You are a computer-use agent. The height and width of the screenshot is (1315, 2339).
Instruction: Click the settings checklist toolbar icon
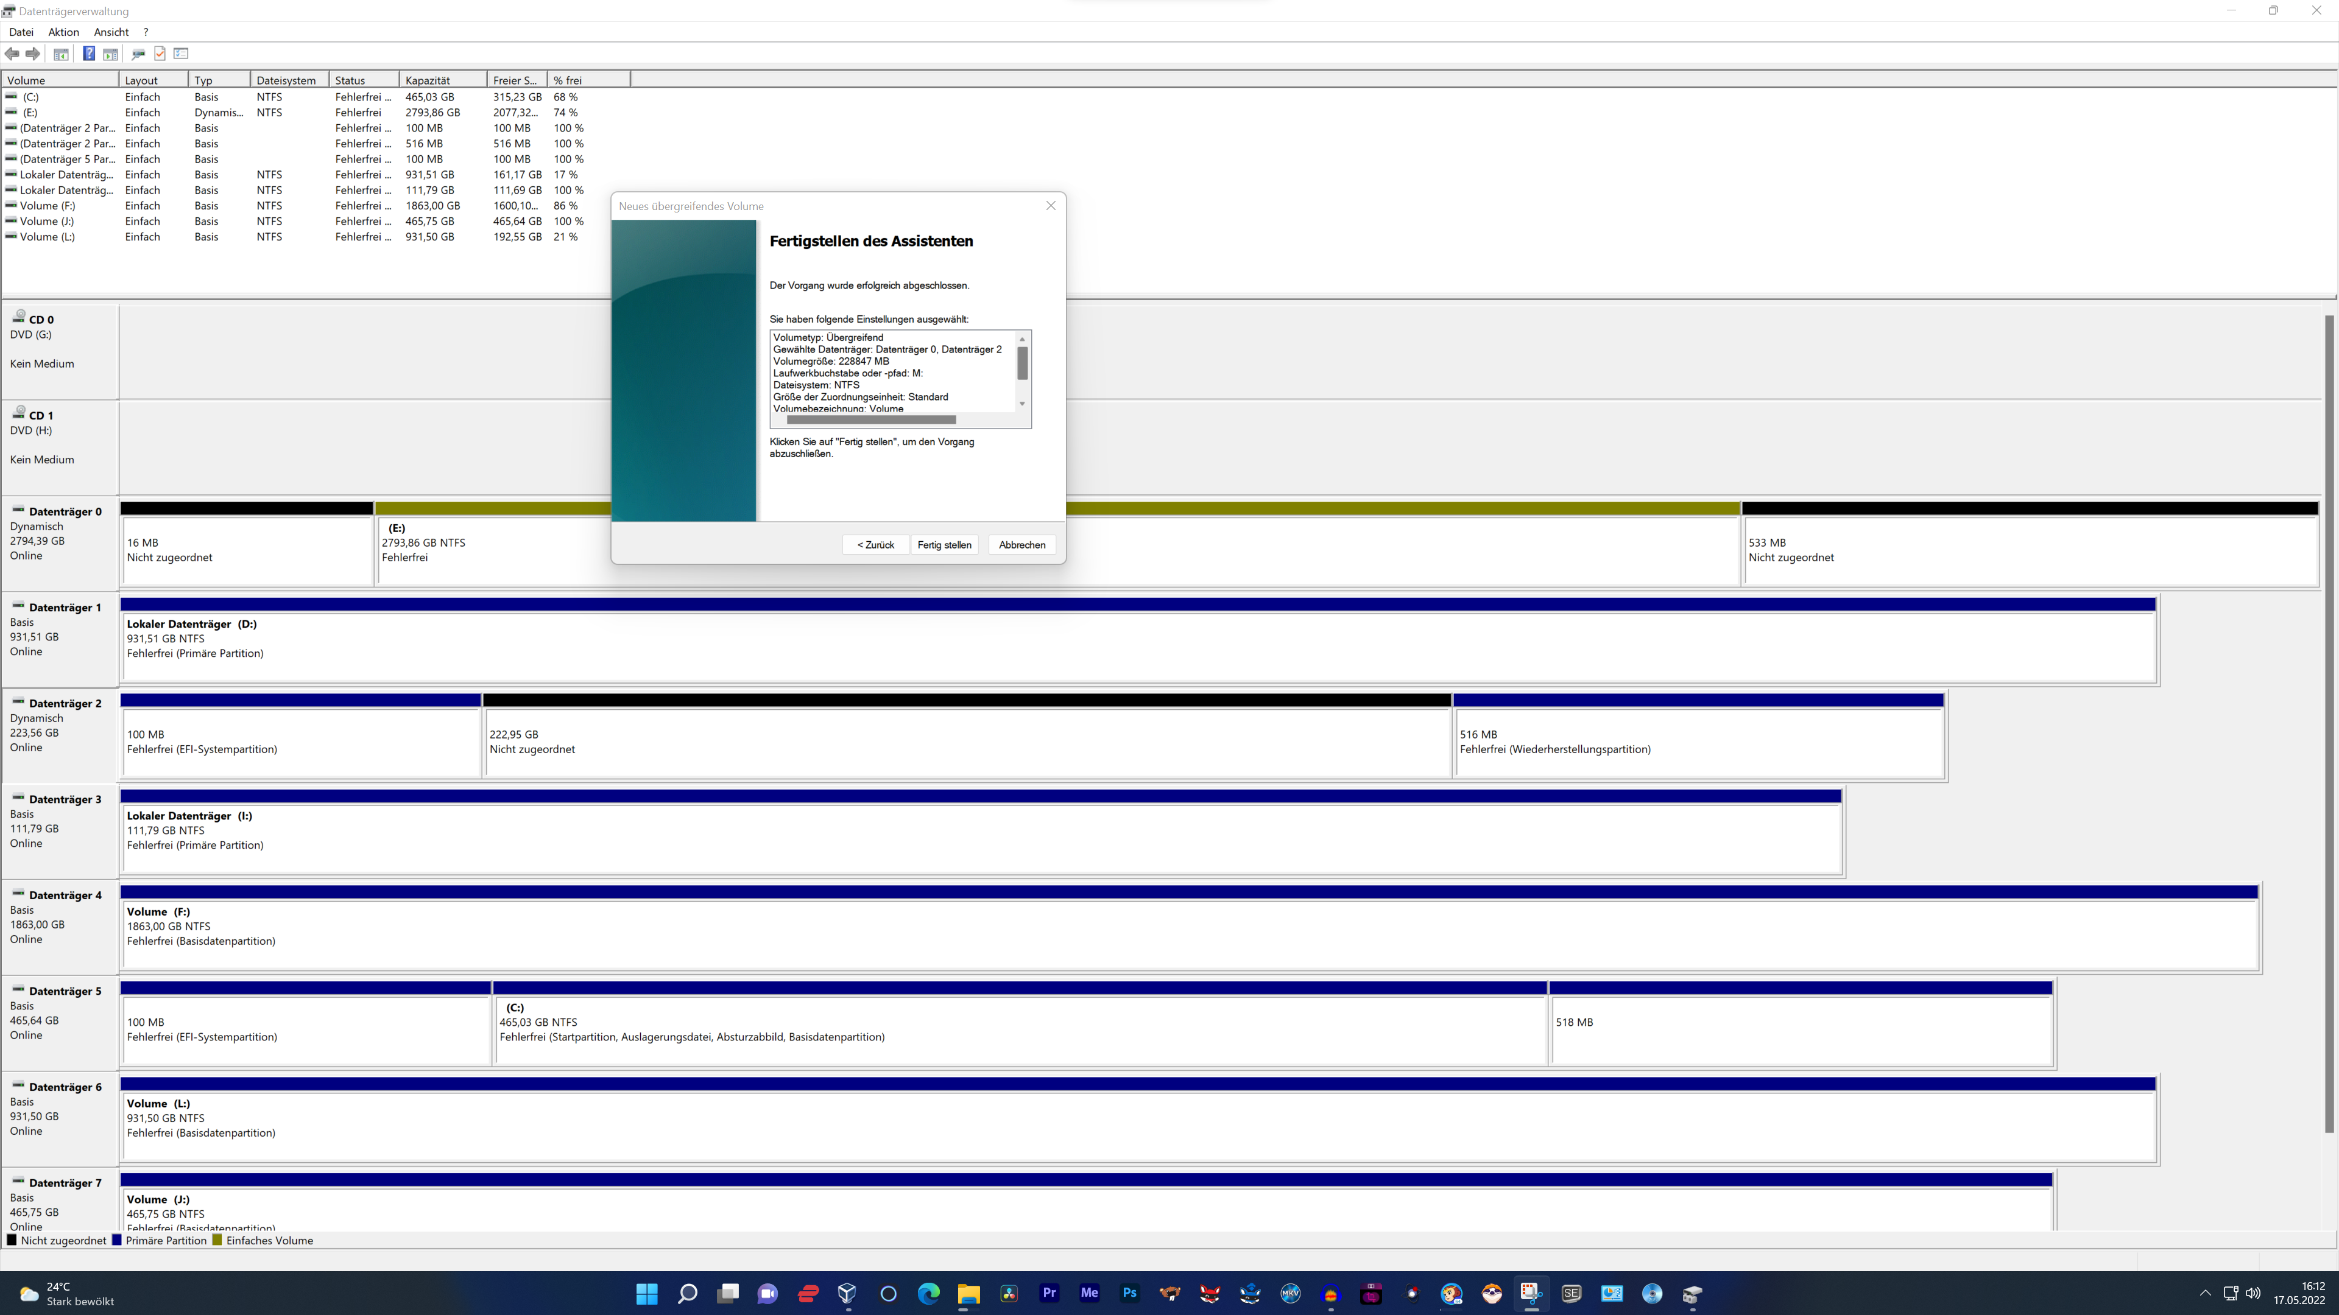[x=181, y=54]
